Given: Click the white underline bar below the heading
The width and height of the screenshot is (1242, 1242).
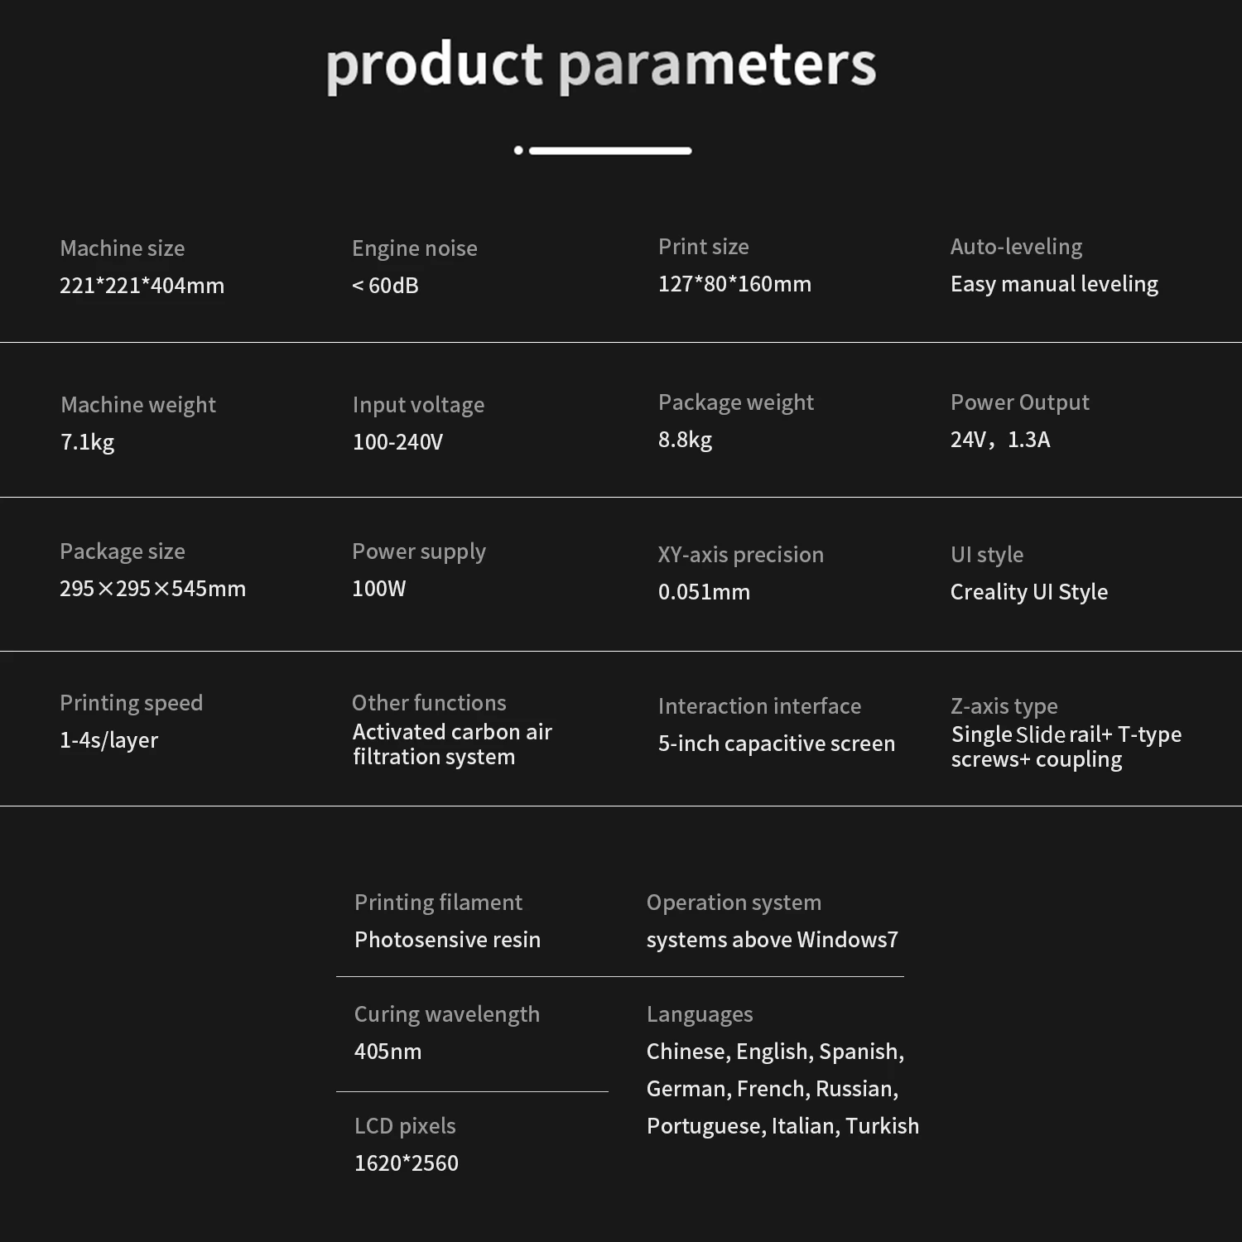Looking at the screenshot, I should (609, 151).
